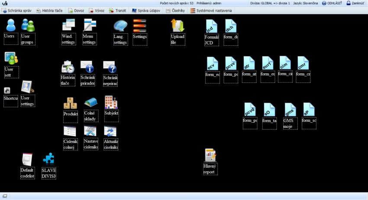Screen dimensions: 368x200
Task: Open the Systémové nastavenia menu
Action: coord(211,11)
